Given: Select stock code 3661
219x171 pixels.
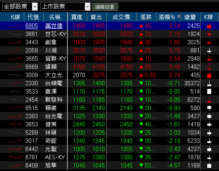Looking at the screenshot, I should [x=32, y=34].
